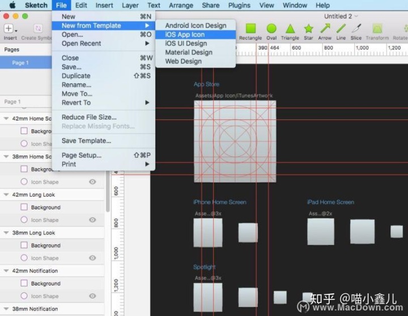Select the Slice tool
Screen dimensions: 408x316
(x=356, y=29)
